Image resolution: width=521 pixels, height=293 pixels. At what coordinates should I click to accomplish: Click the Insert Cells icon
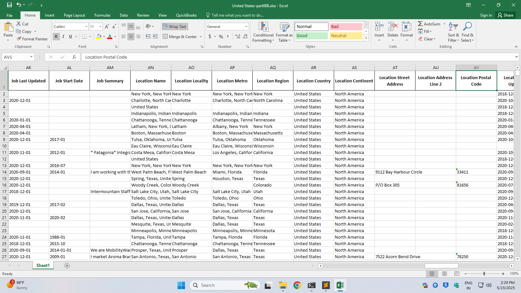(379, 27)
